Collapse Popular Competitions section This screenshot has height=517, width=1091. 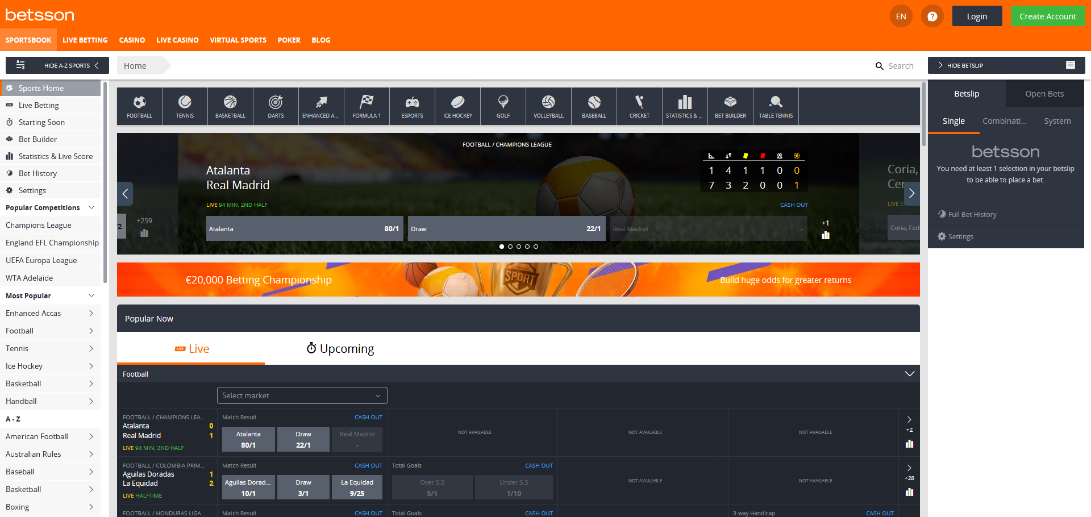click(x=91, y=207)
